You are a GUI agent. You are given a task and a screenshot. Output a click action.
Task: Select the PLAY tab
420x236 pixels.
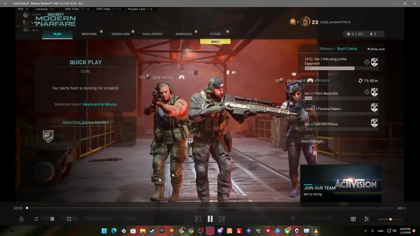[x=57, y=34]
